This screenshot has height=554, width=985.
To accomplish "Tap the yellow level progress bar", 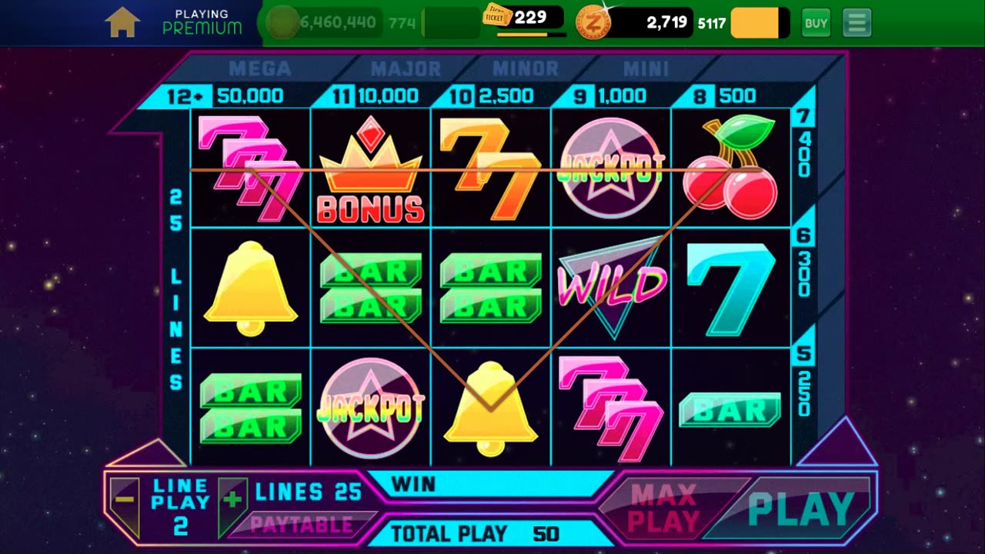I will pos(760,23).
